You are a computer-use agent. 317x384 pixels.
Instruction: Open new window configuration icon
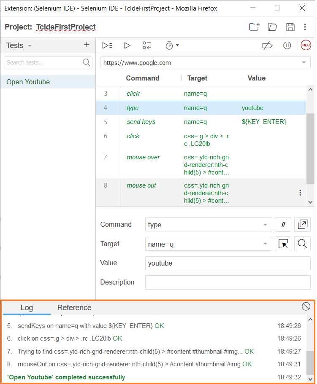(302, 224)
